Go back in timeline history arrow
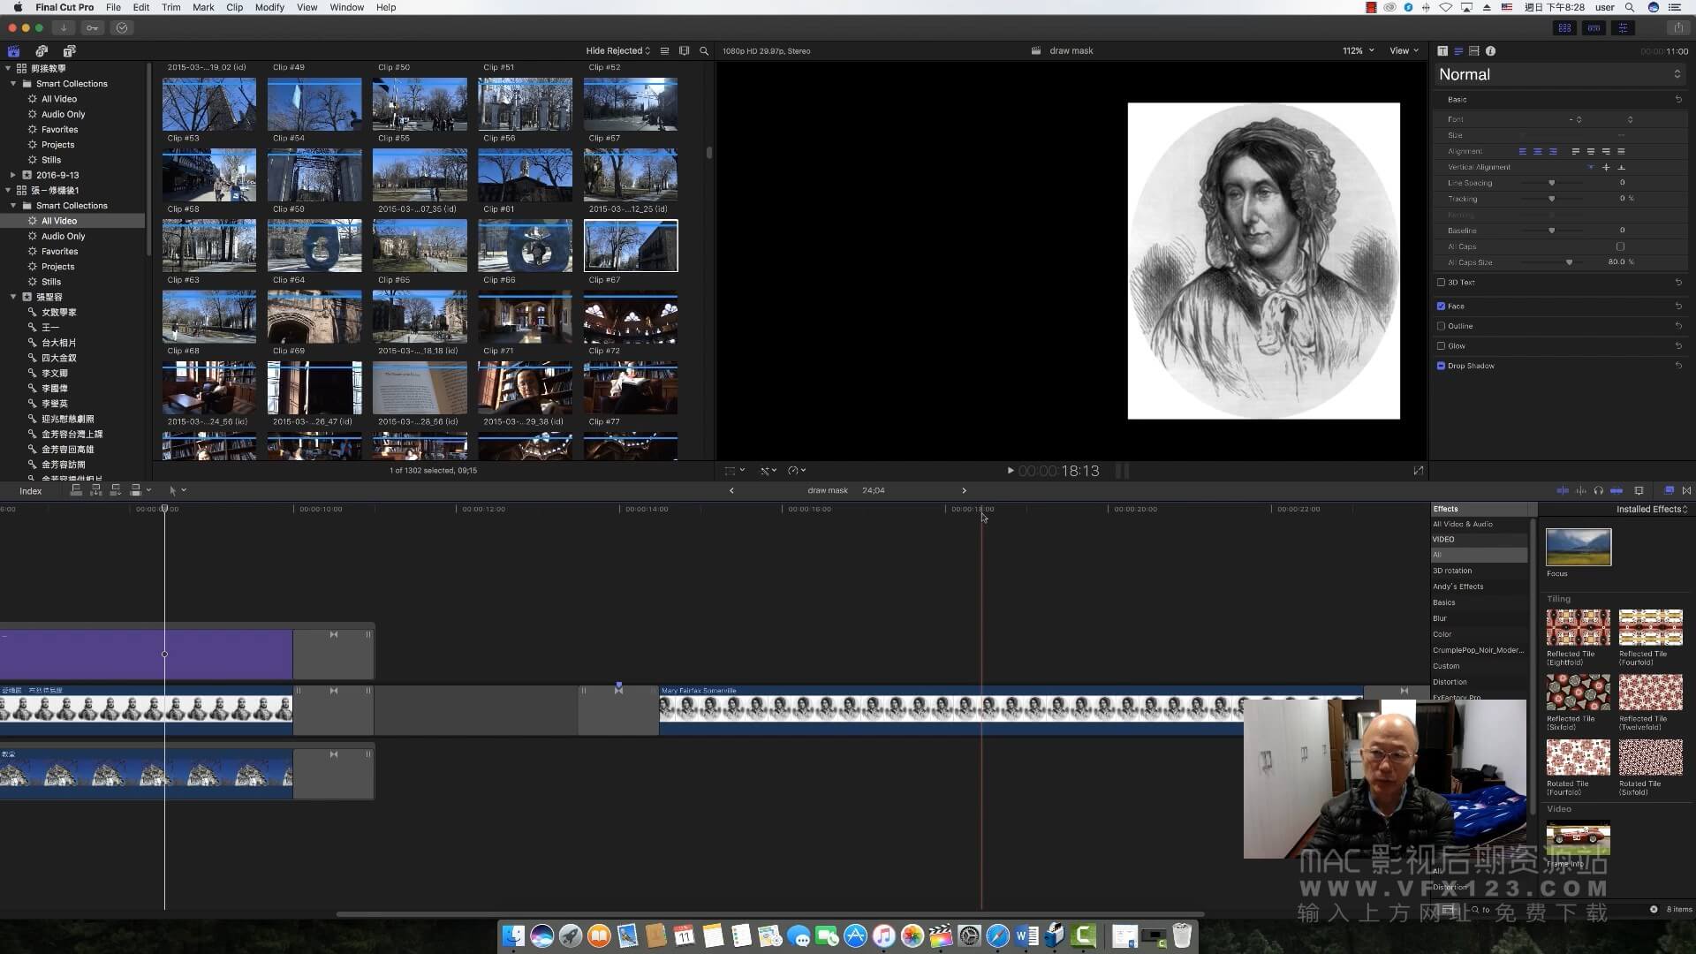 tap(731, 490)
